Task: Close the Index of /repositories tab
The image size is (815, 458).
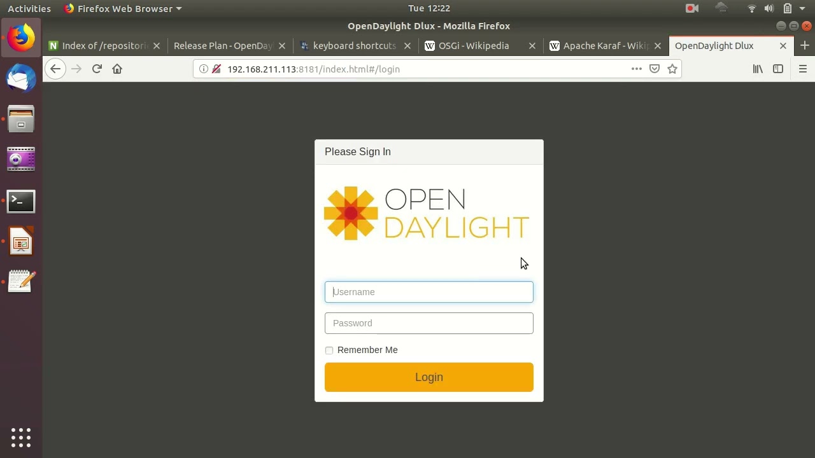Action: click(156, 46)
